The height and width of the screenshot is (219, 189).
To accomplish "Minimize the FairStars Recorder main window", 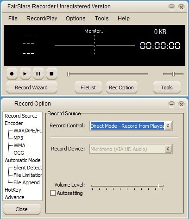I will [x=171, y=7].
